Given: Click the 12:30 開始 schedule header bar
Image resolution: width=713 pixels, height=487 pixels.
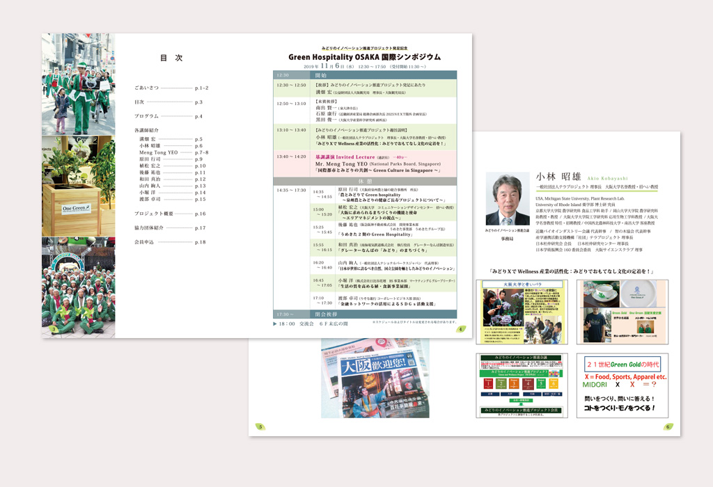Looking at the screenshot, I should [365, 74].
